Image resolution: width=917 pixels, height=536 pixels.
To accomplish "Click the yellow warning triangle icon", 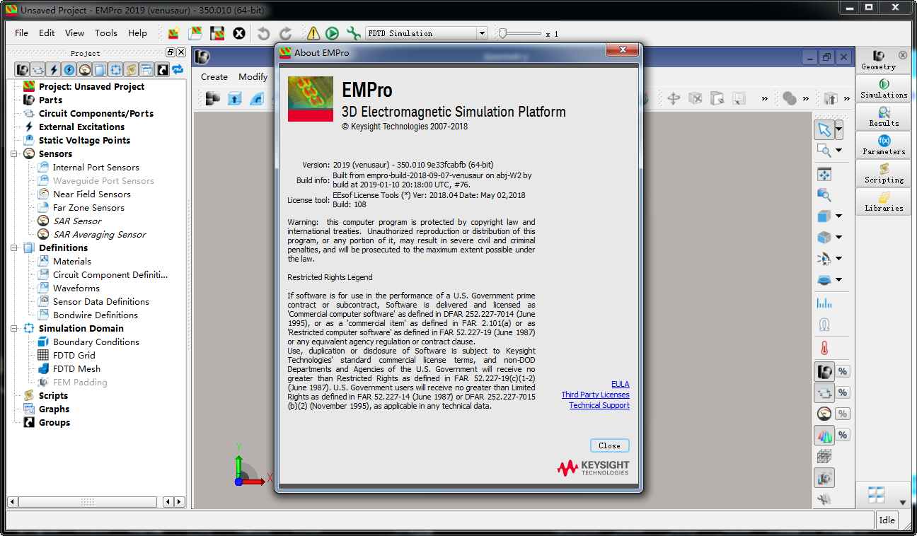I will pyautogui.click(x=313, y=33).
